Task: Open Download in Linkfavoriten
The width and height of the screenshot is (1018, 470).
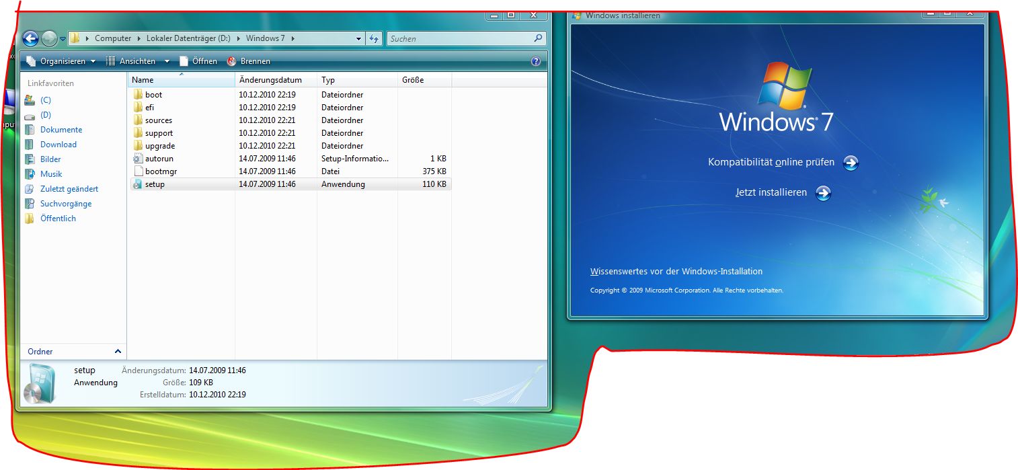Action: pyautogui.click(x=58, y=145)
